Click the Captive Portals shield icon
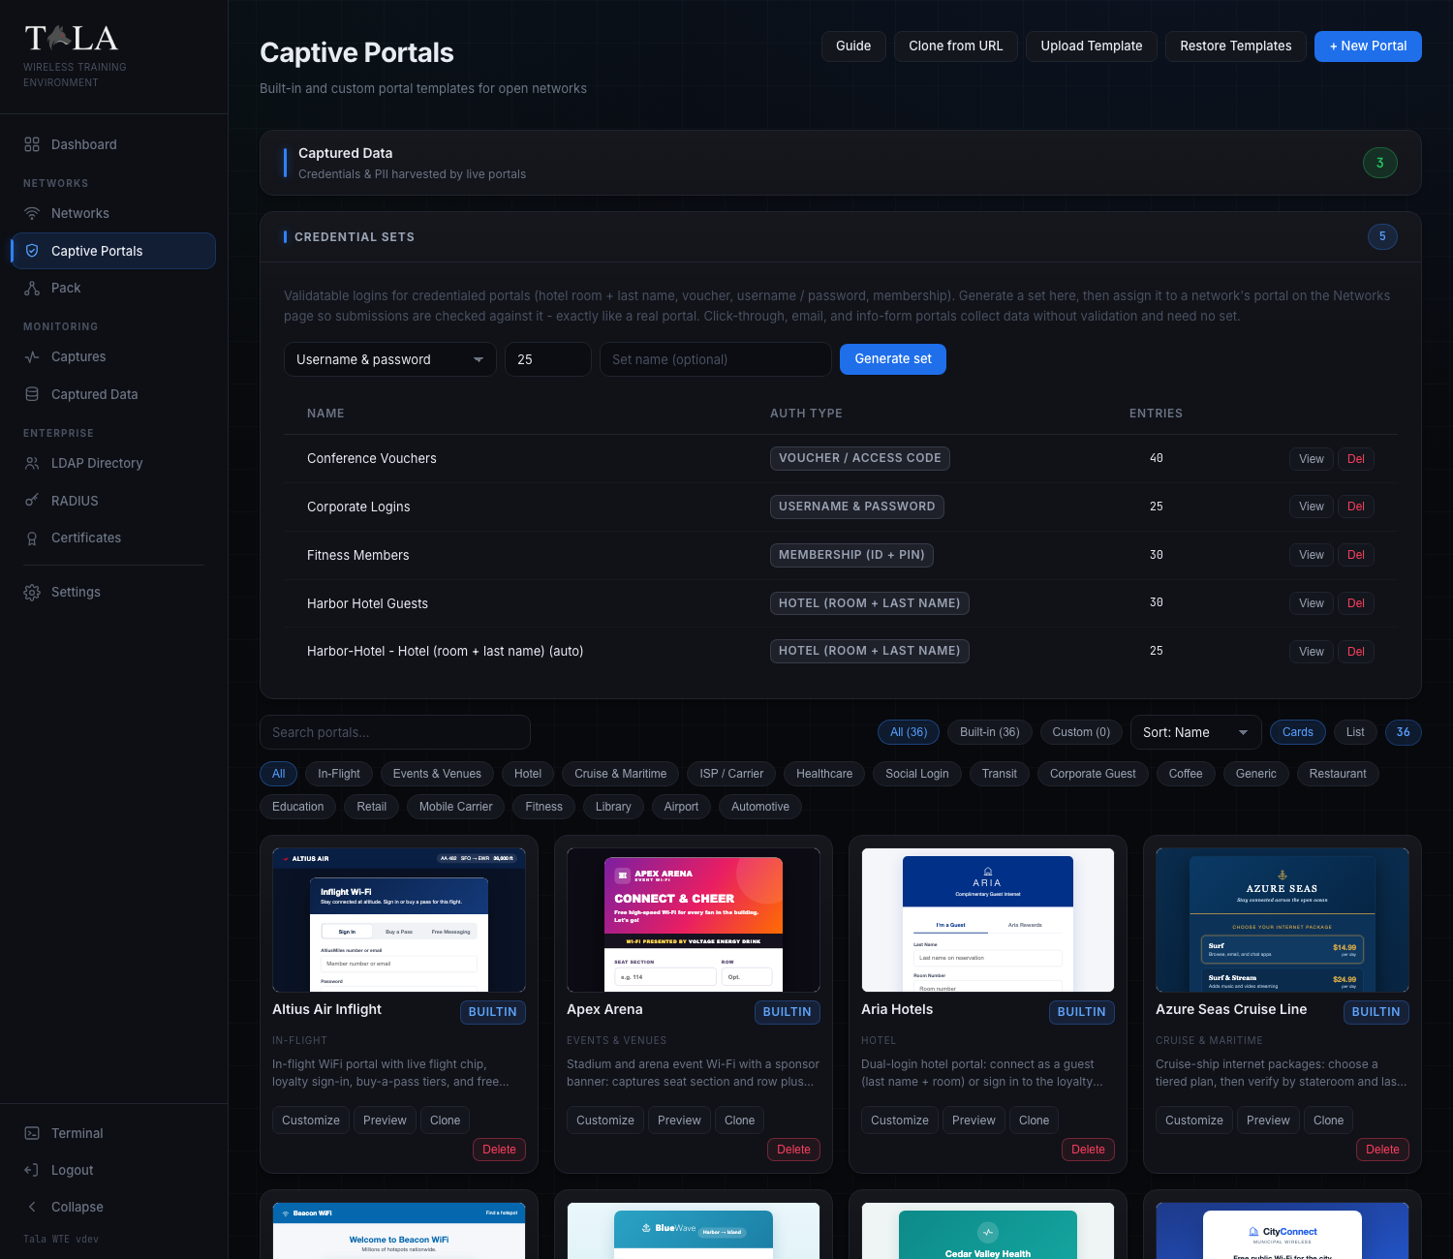The width and height of the screenshot is (1453, 1259). coord(32,251)
